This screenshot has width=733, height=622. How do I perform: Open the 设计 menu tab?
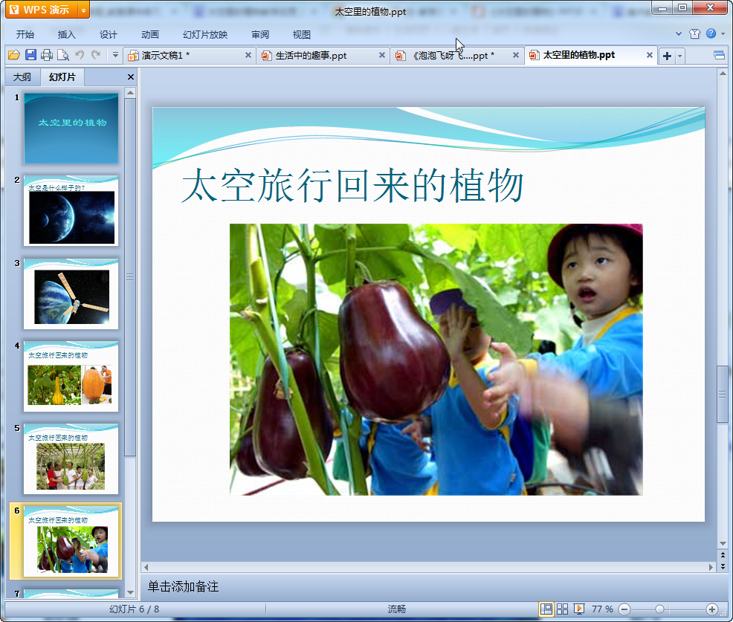coord(108,35)
